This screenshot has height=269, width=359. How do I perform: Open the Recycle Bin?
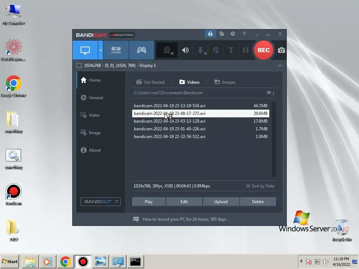[341, 230]
